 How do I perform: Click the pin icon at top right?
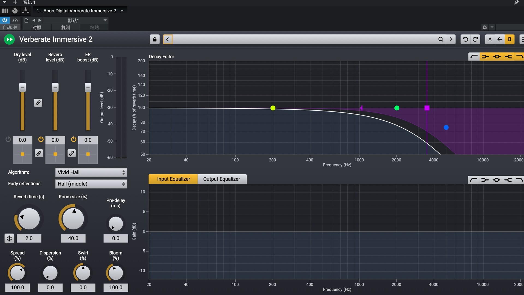pyautogui.click(x=516, y=2)
